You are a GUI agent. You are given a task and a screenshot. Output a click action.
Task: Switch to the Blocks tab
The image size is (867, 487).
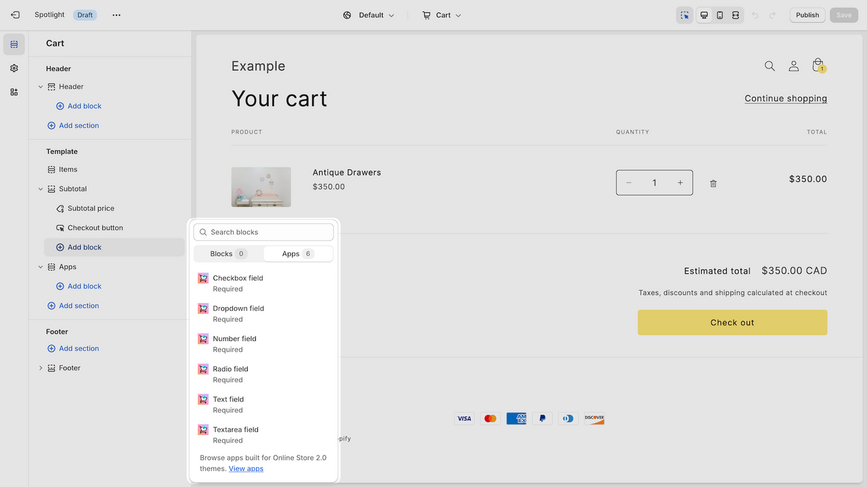coord(228,254)
